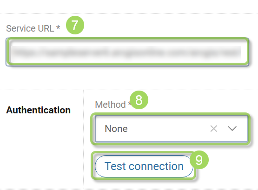Select the Authentication section heading
The height and width of the screenshot is (190, 258).
tap(38, 110)
